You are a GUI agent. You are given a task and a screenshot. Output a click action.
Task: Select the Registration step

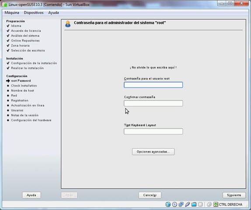[x=20, y=101]
